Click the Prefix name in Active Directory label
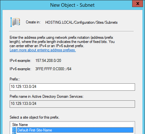Image resolution: width=145 pixels, height=134 pixels. [47, 96]
